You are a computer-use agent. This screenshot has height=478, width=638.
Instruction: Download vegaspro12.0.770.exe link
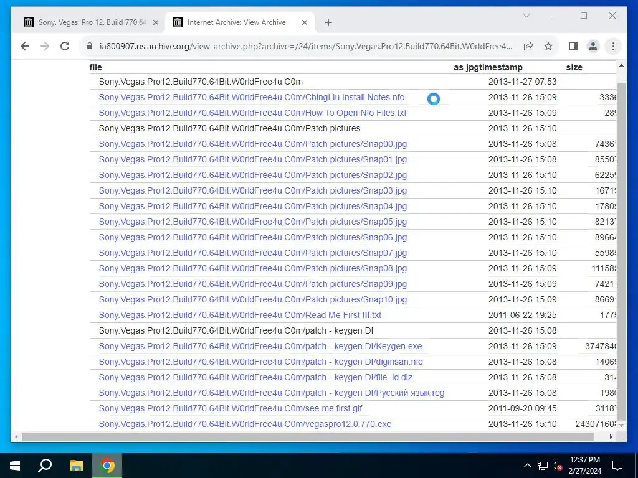coord(245,424)
